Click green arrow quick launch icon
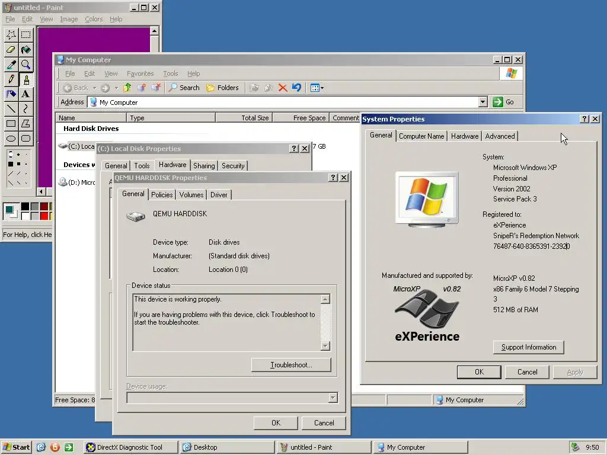This screenshot has height=455, width=607. click(69, 447)
